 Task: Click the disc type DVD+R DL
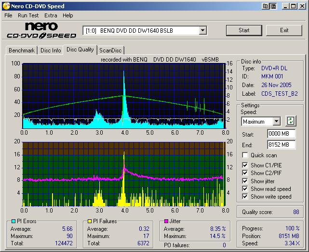point(274,68)
